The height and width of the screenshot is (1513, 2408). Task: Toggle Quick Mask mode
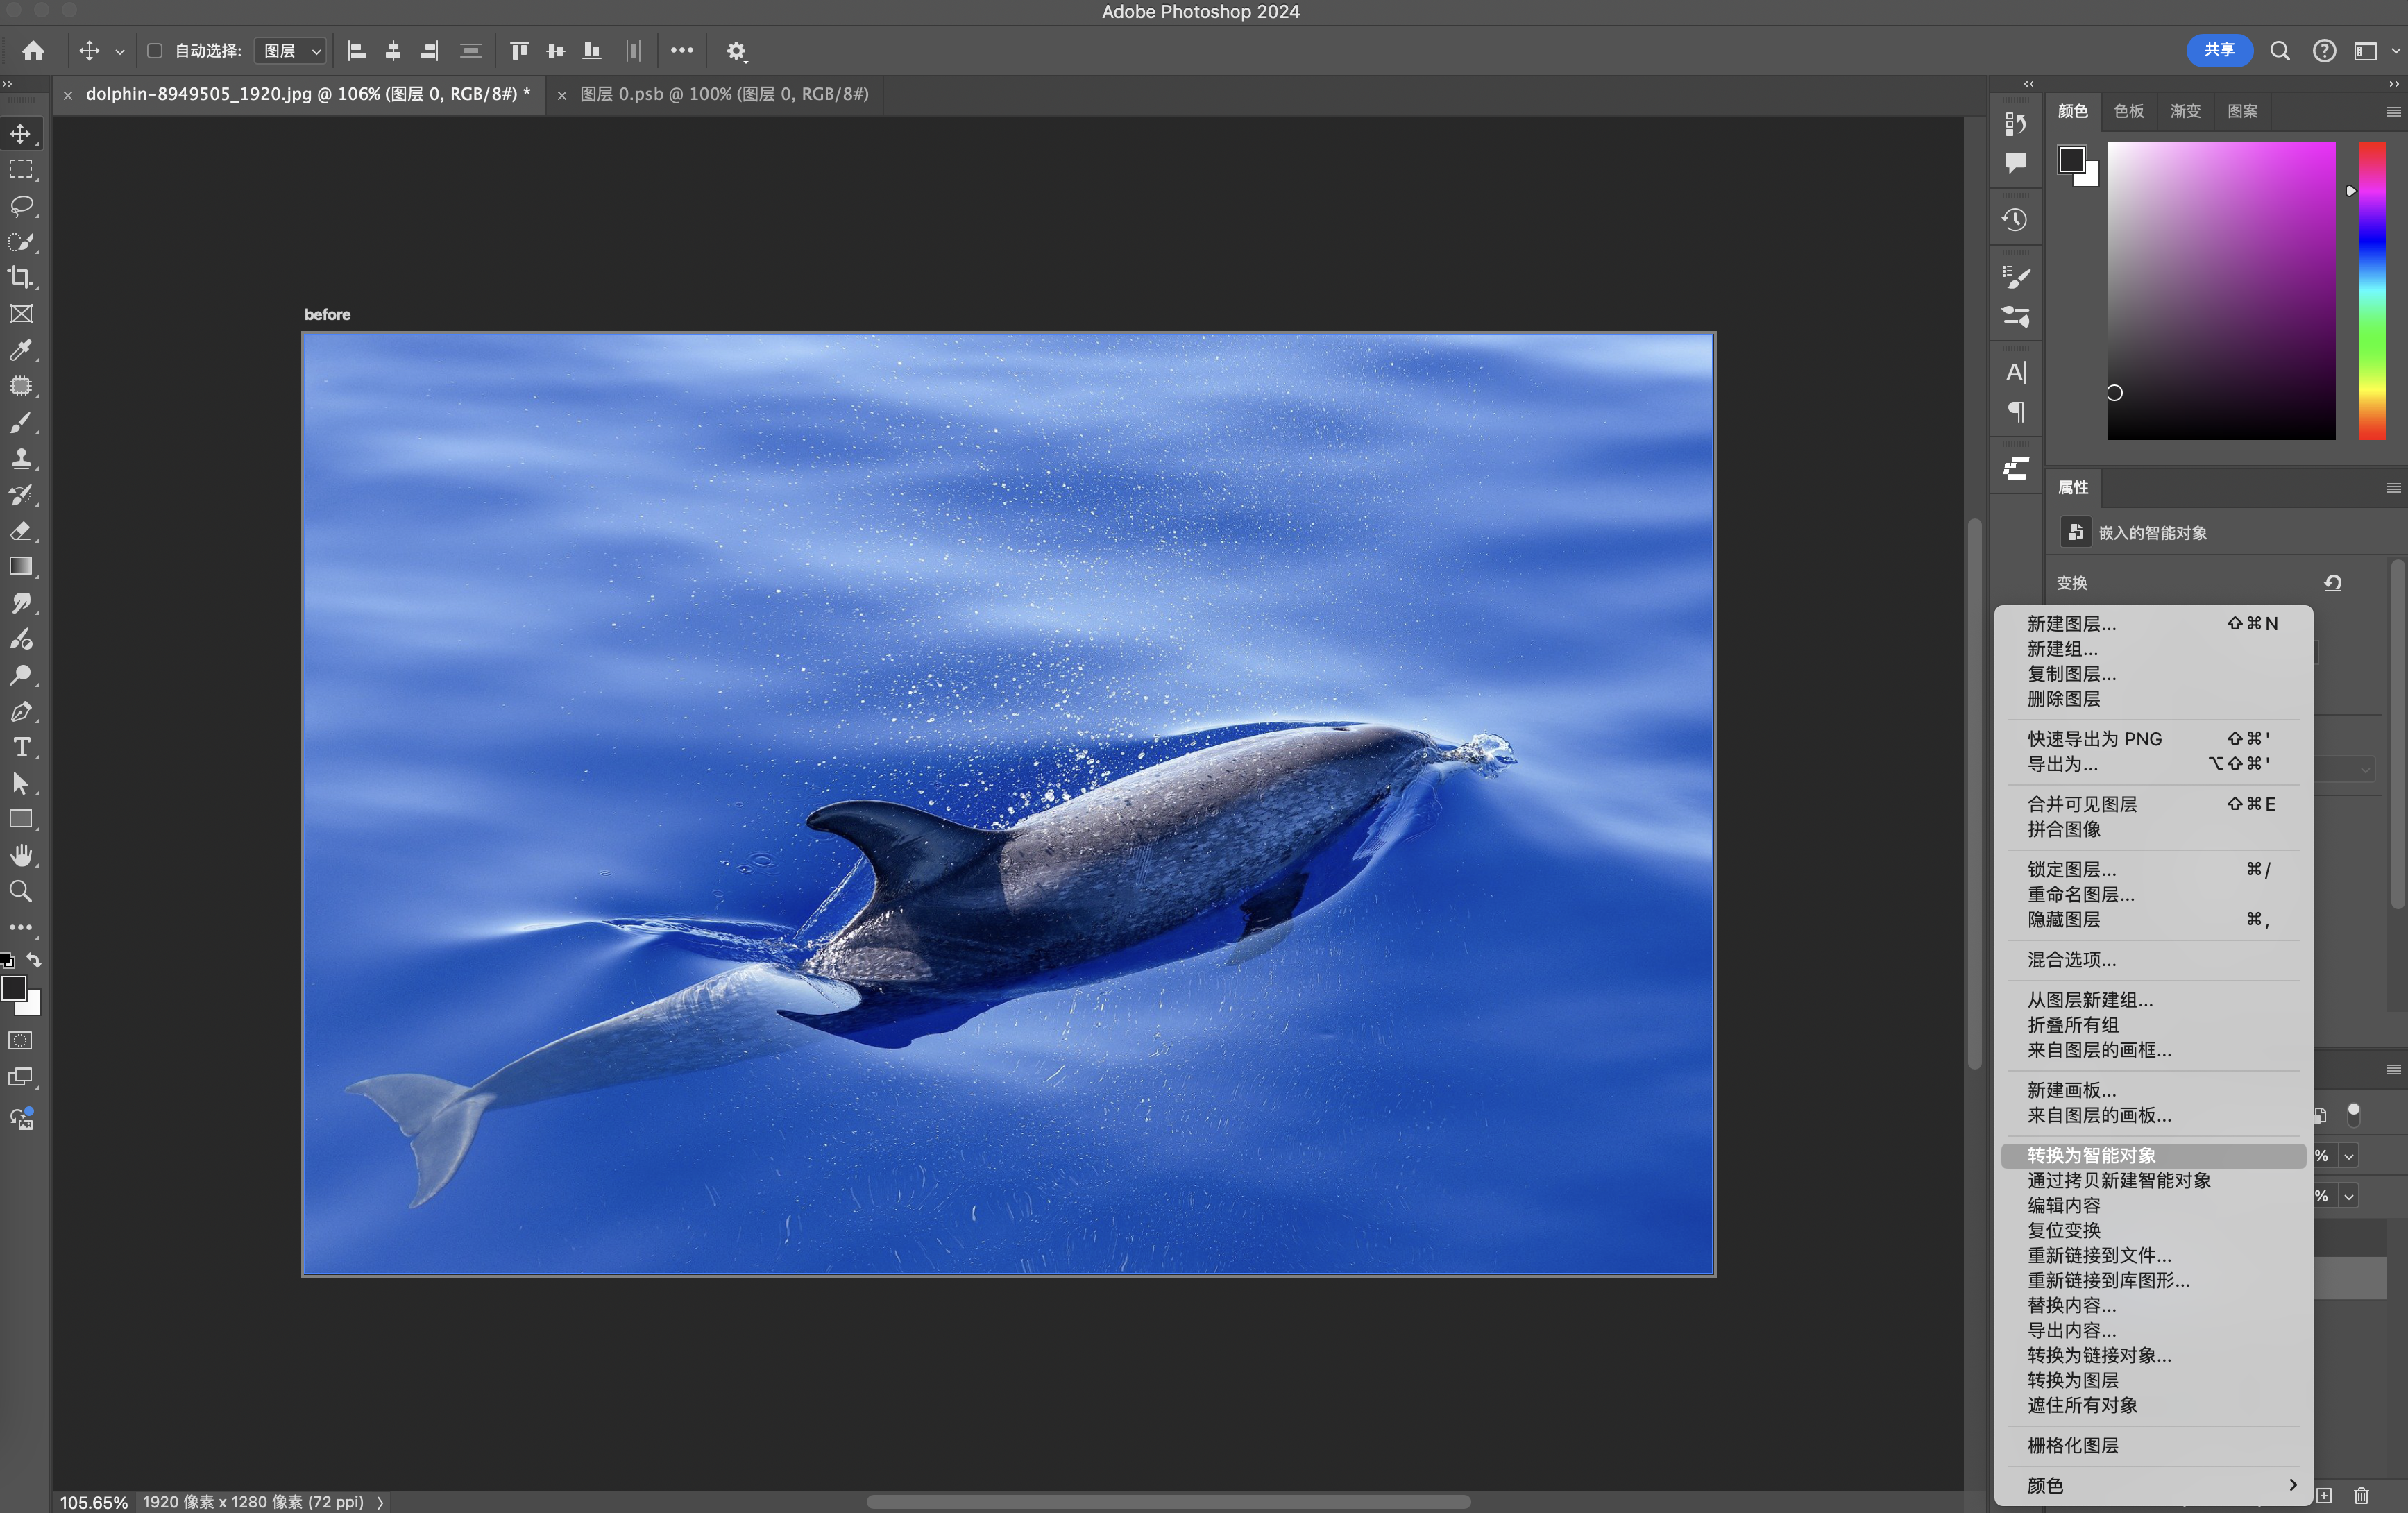[x=21, y=1040]
